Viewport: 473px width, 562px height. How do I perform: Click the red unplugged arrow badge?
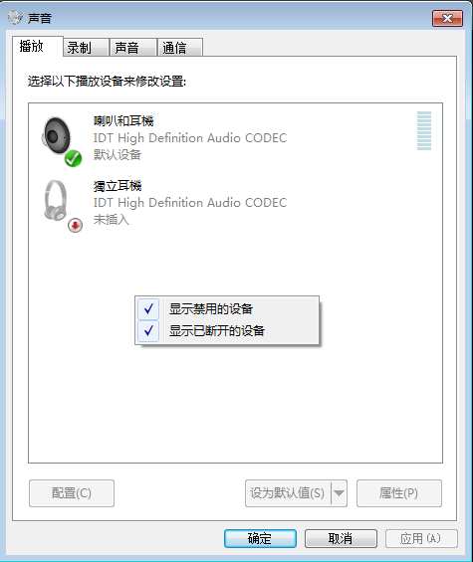(x=76, y=226)
